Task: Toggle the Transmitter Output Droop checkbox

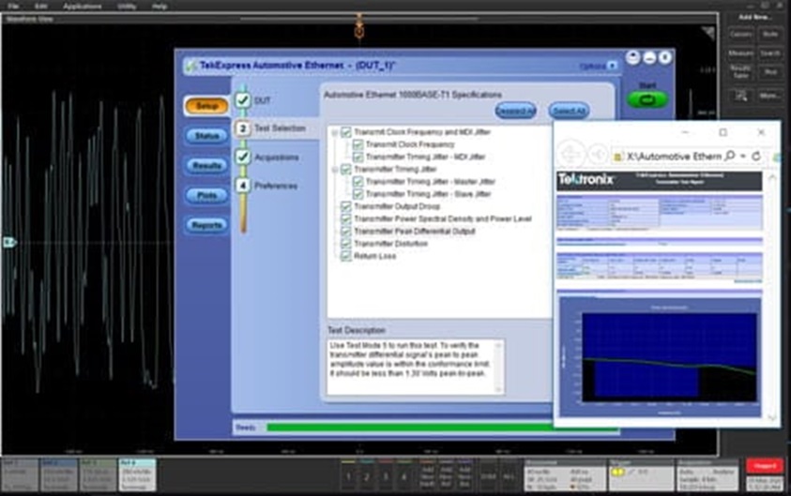Action: coord(345,206)
